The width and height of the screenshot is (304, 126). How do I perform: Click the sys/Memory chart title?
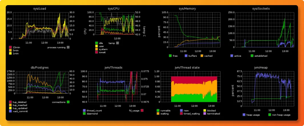187,9
